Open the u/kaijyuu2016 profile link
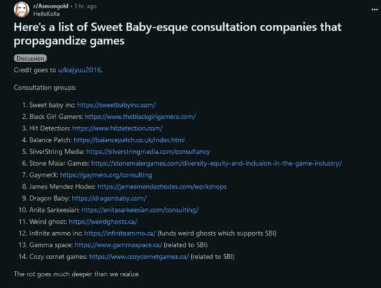The width and height of the screenshot is (381, 288). [80, 70]
